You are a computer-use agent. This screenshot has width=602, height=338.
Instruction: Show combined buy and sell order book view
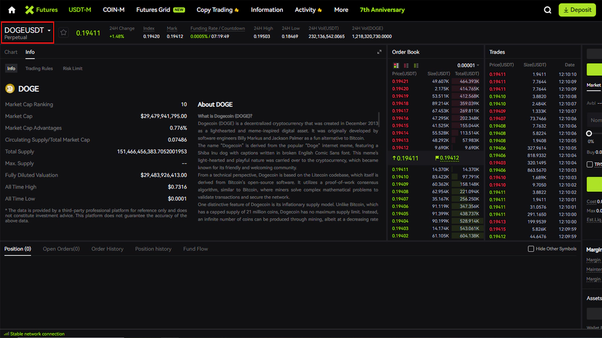396,66
